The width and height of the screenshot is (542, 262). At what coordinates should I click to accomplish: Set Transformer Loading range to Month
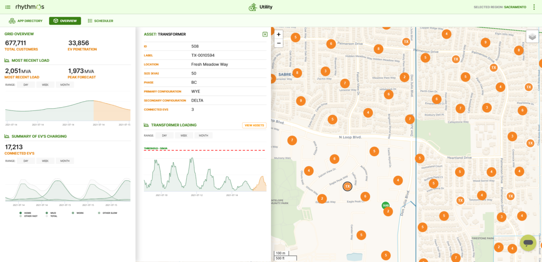[203, 135]
